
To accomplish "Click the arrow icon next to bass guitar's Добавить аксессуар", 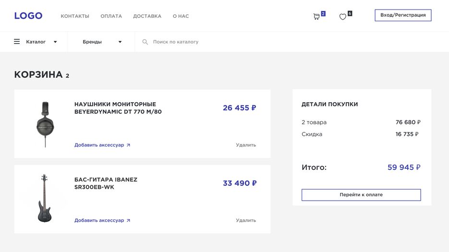I will coord(128,220).
